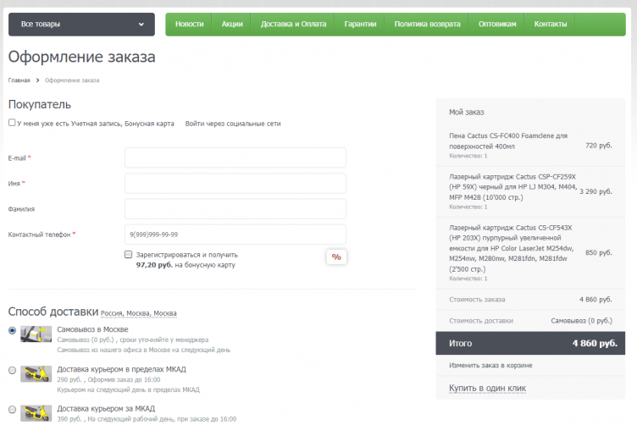
Task: Click 'Купить в один клик' link
Action: coord(487,389)
